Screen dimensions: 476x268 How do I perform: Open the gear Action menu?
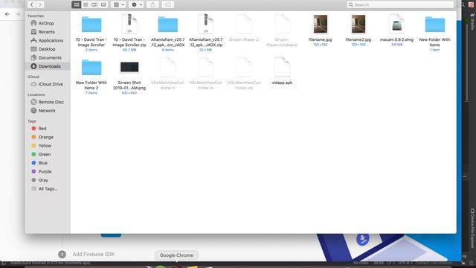pos(136,4)
